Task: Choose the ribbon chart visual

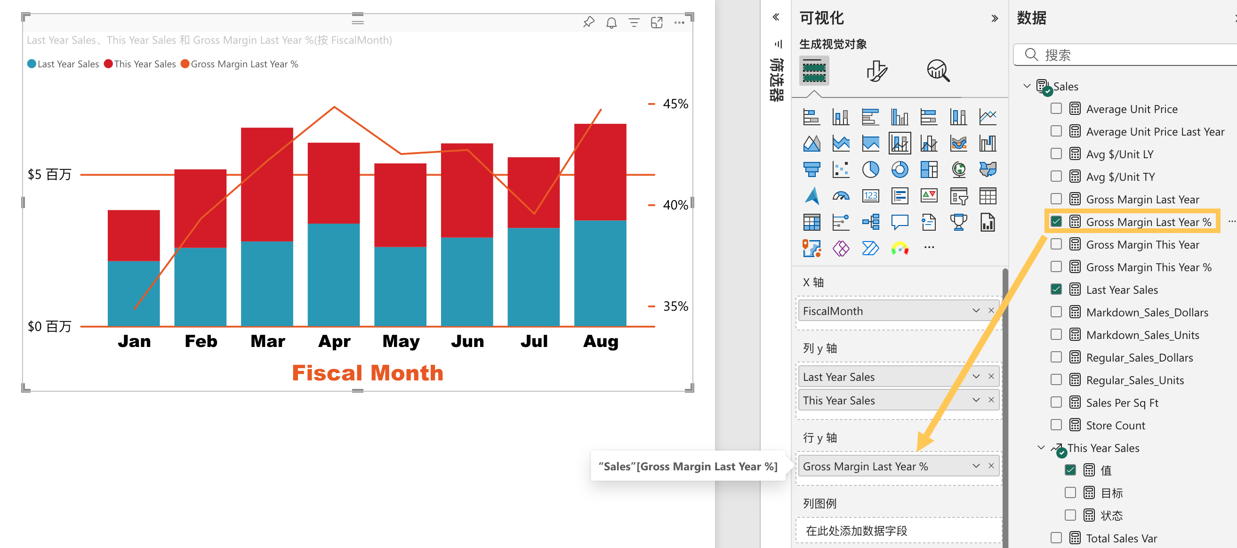Action: [x=958, y=143]
